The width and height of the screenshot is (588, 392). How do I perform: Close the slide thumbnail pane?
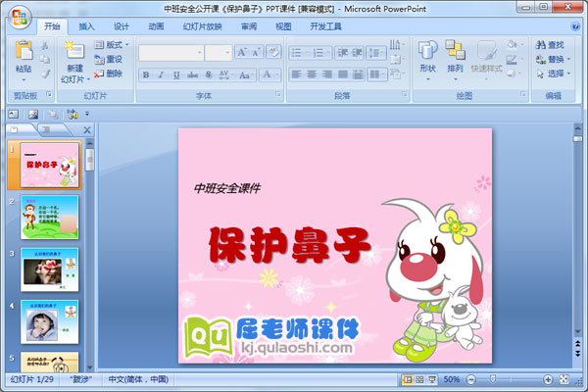pyautogui.click(x=87, y=130)
